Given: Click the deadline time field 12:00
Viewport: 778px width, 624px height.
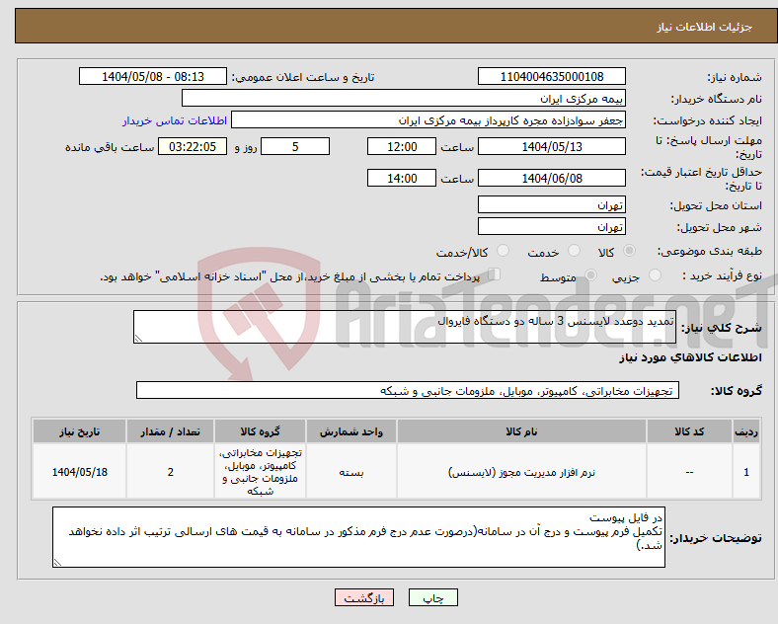Looking at the screenshot, I should coord(402,146).
